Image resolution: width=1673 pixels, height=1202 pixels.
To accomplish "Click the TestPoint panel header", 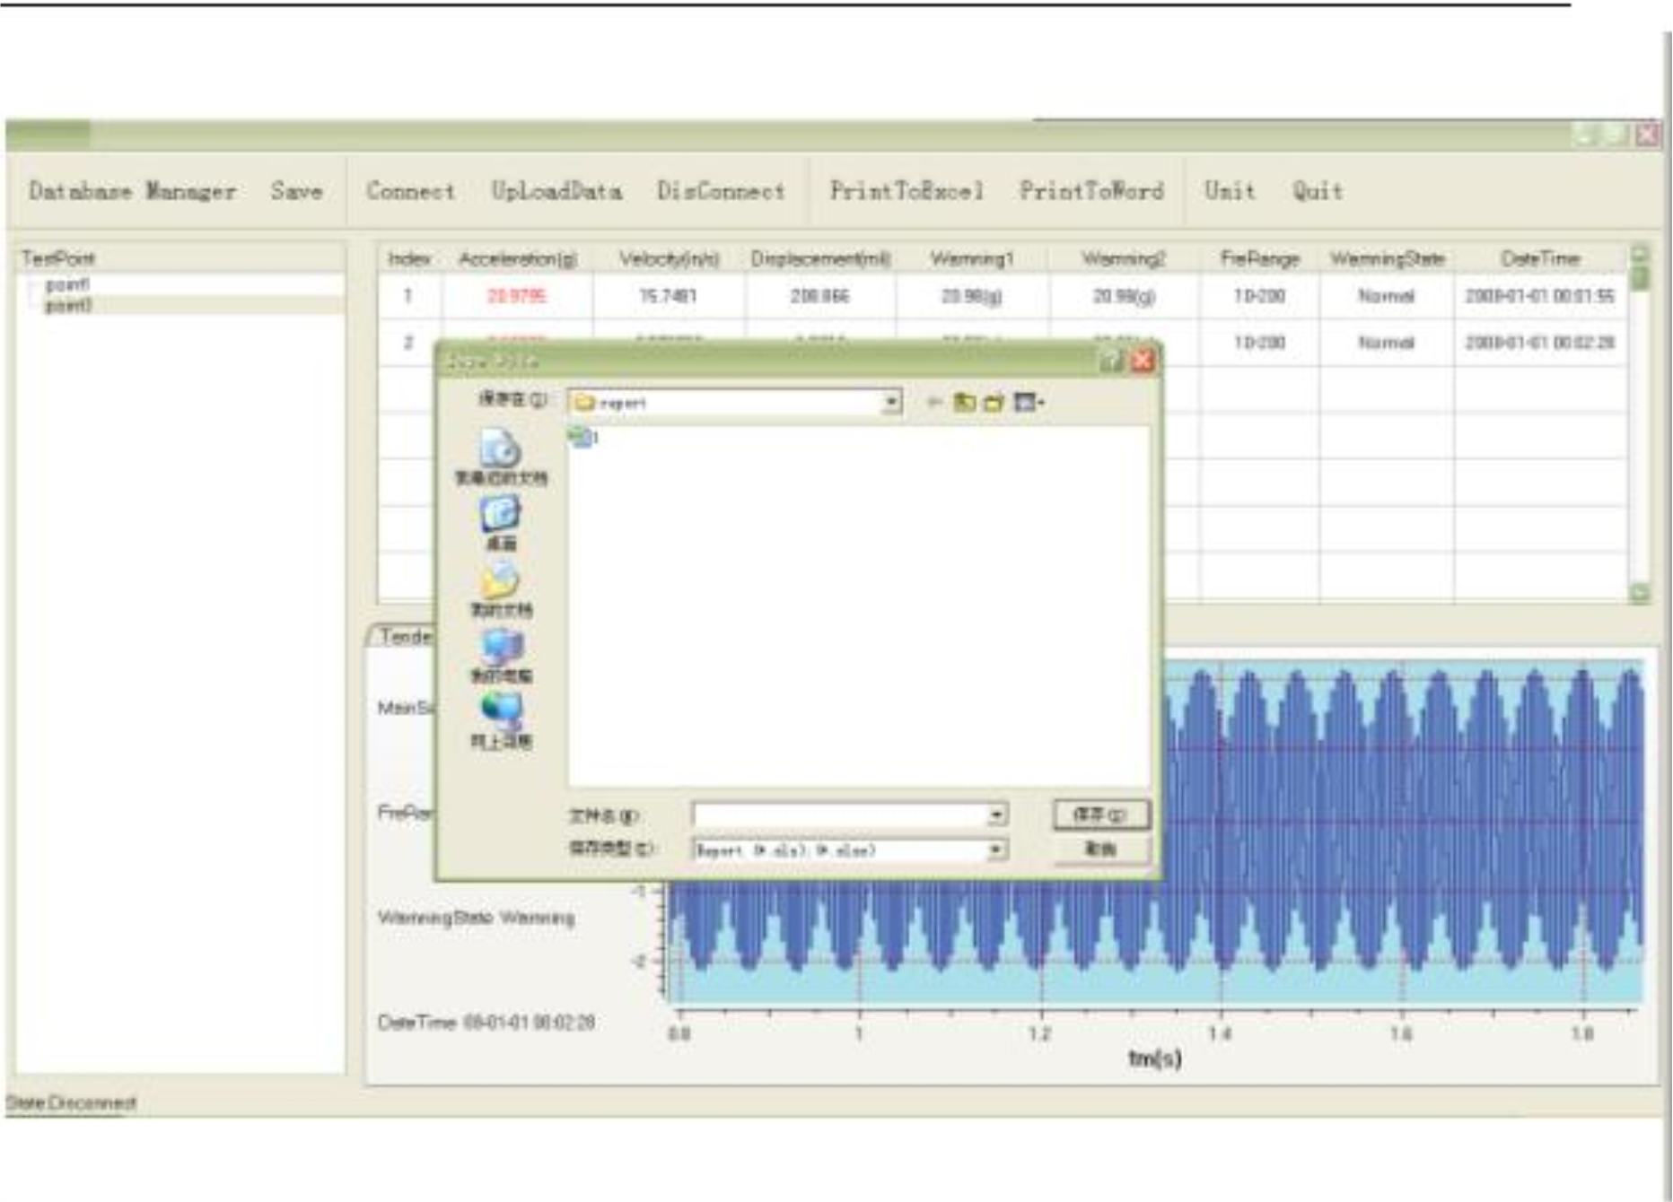I will (180, 258).
